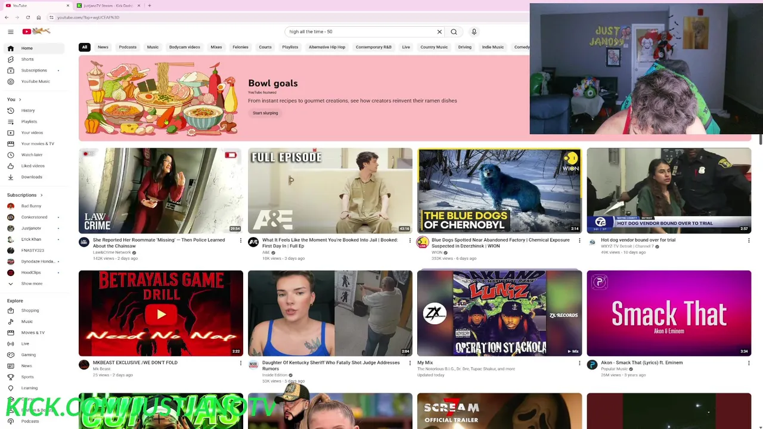Select the Bodycam videos chip
This screenshot has width=763, height=429.
185,47
